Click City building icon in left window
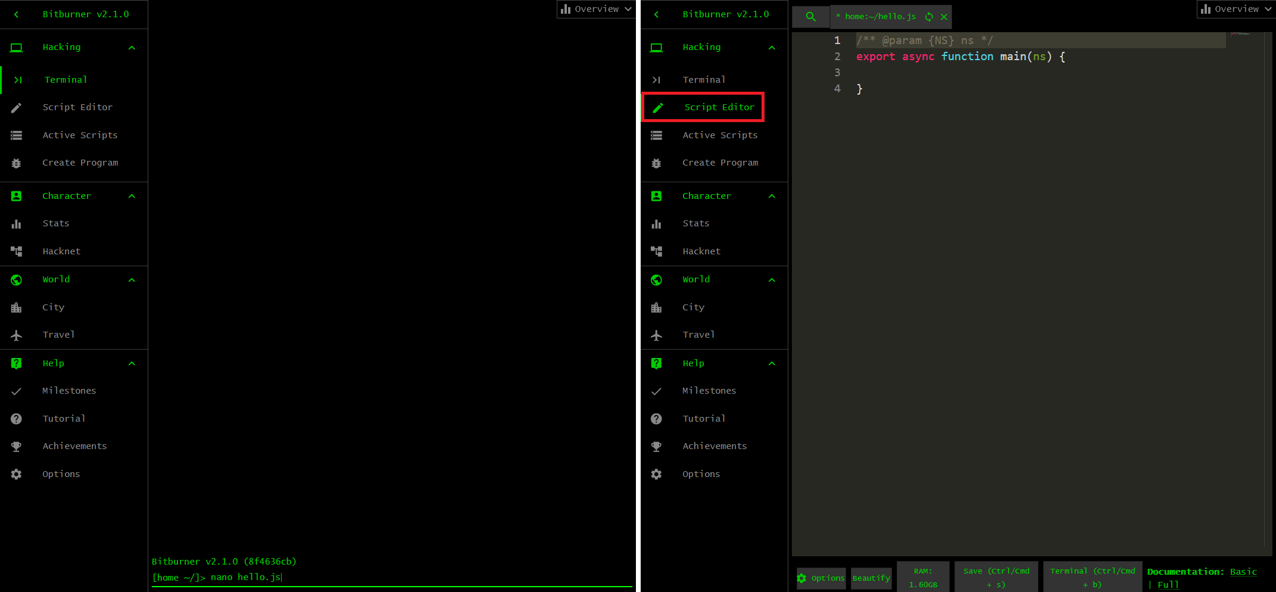The width and height of the screenshot is (1276, 592). [x=16, y=307]
